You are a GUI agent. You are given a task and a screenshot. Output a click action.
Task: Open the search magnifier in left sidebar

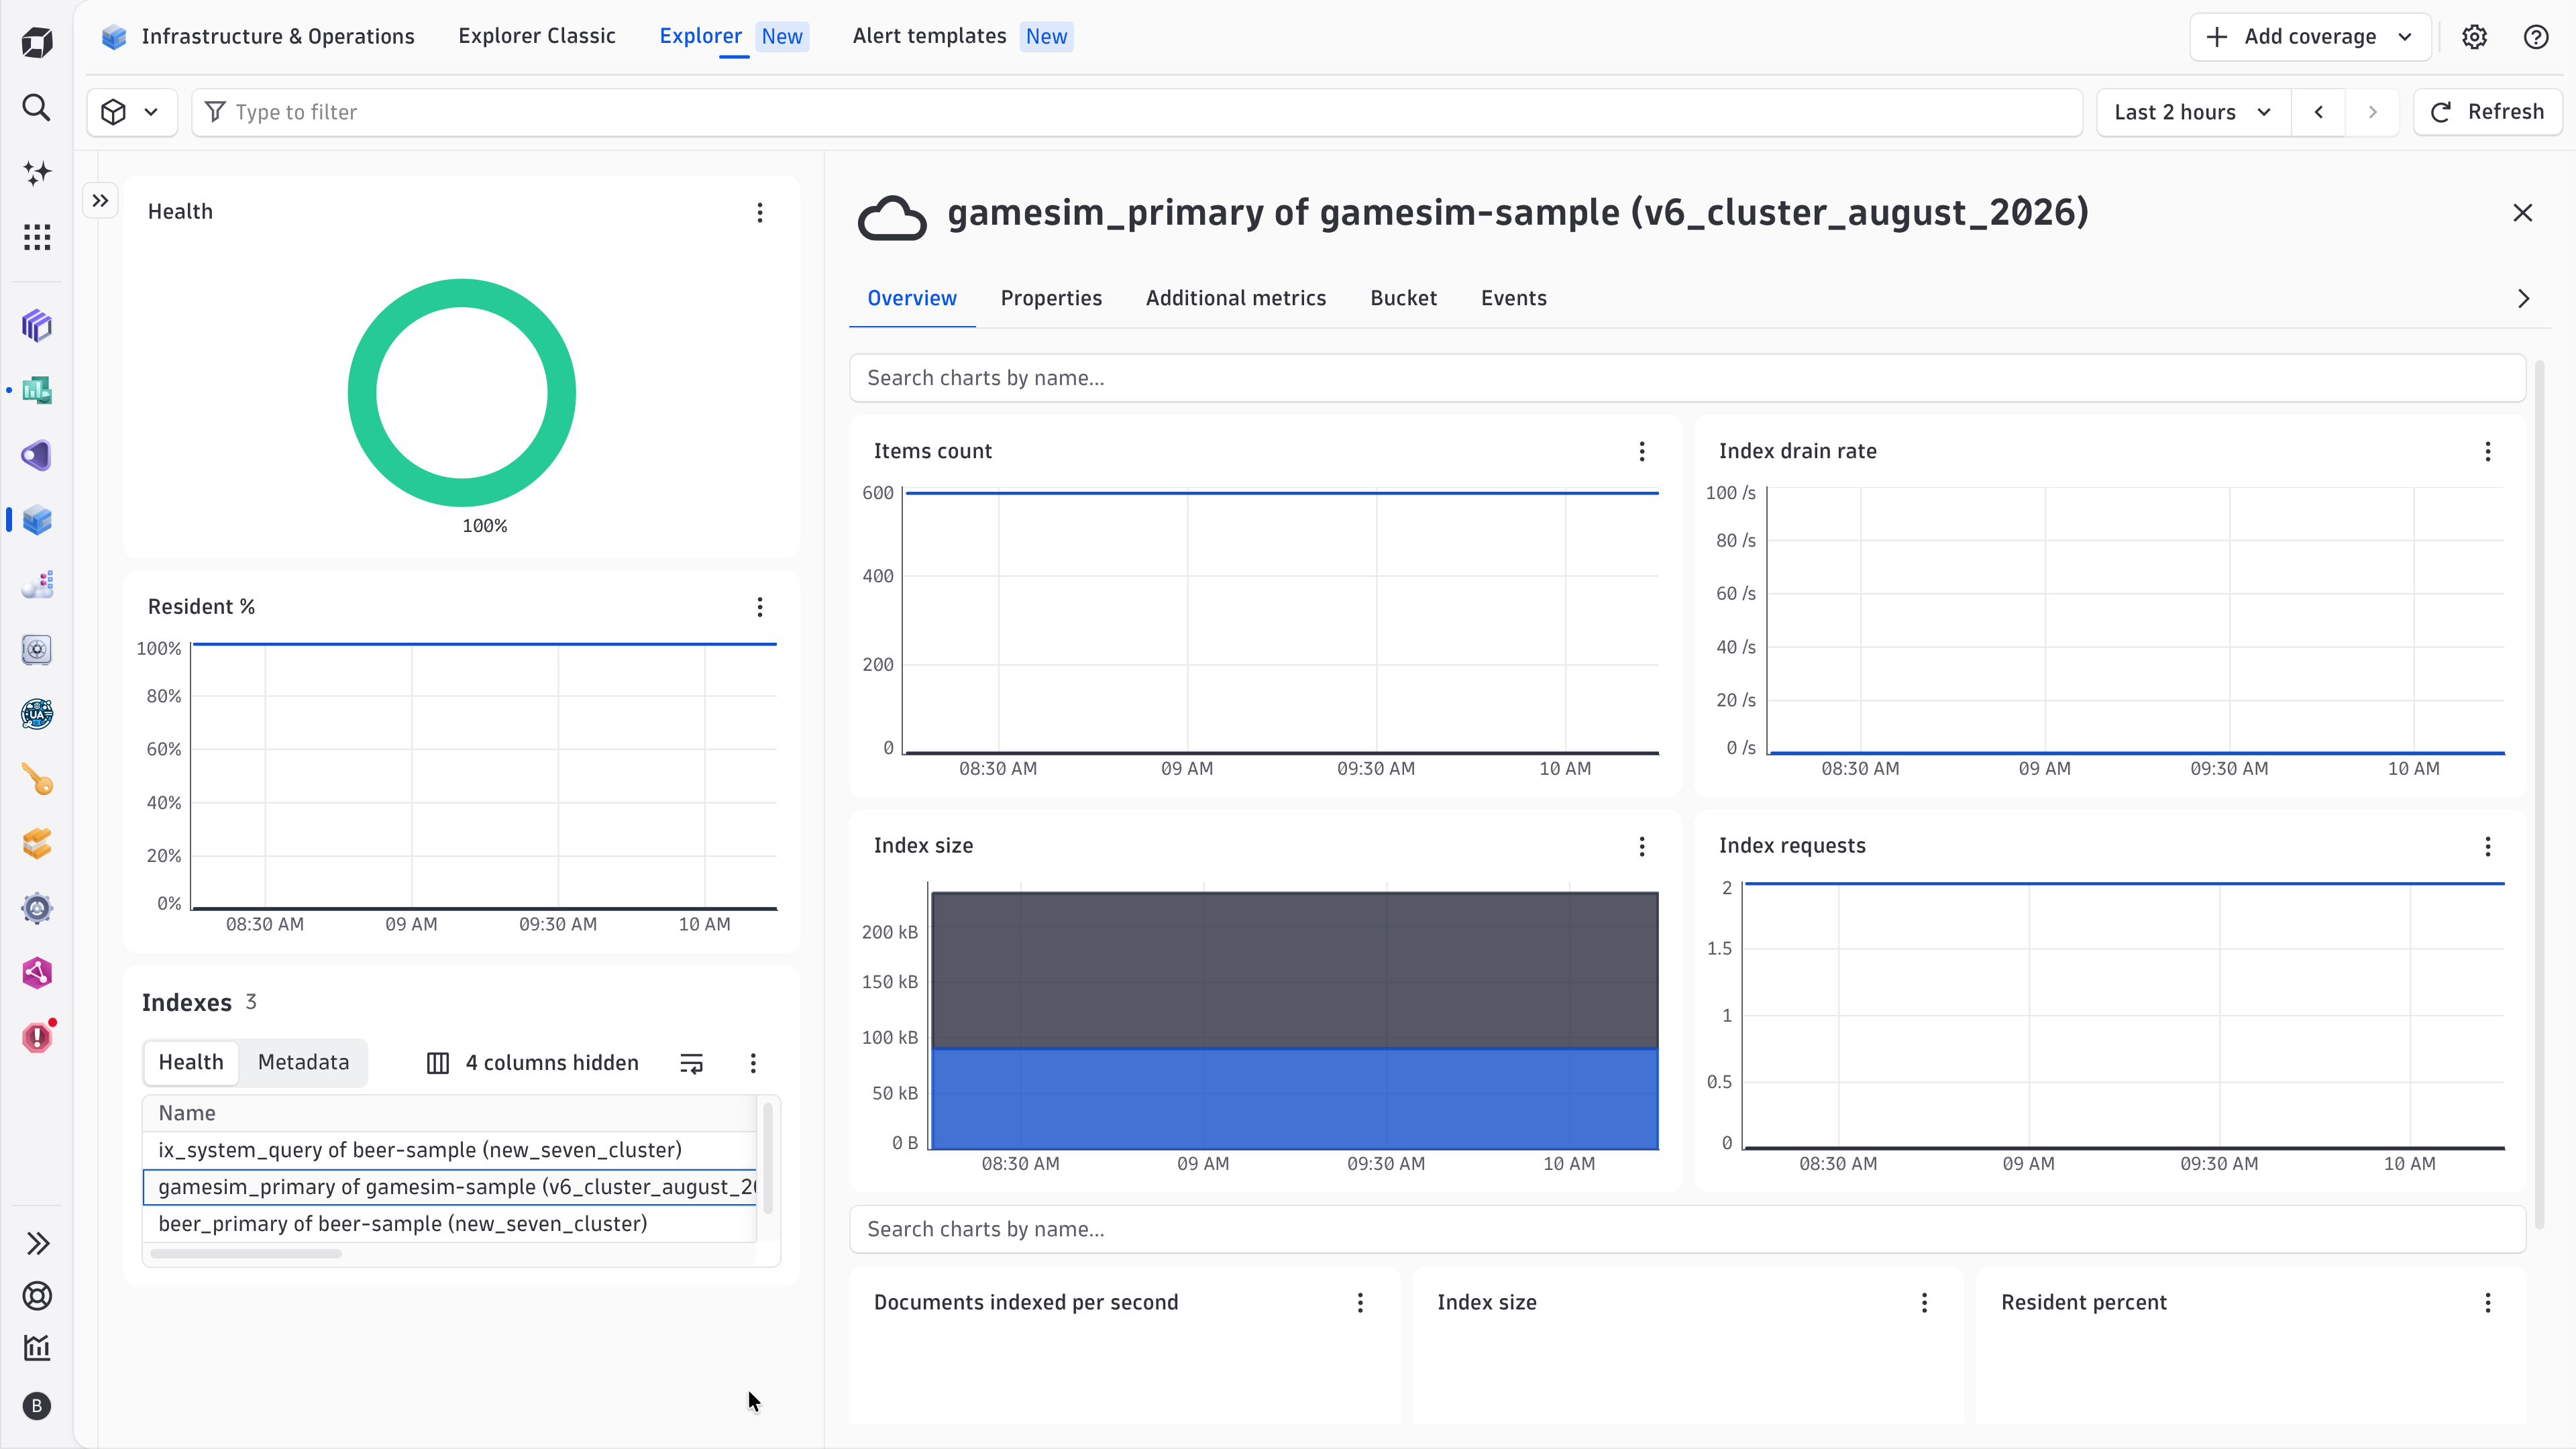click(37, 108)
